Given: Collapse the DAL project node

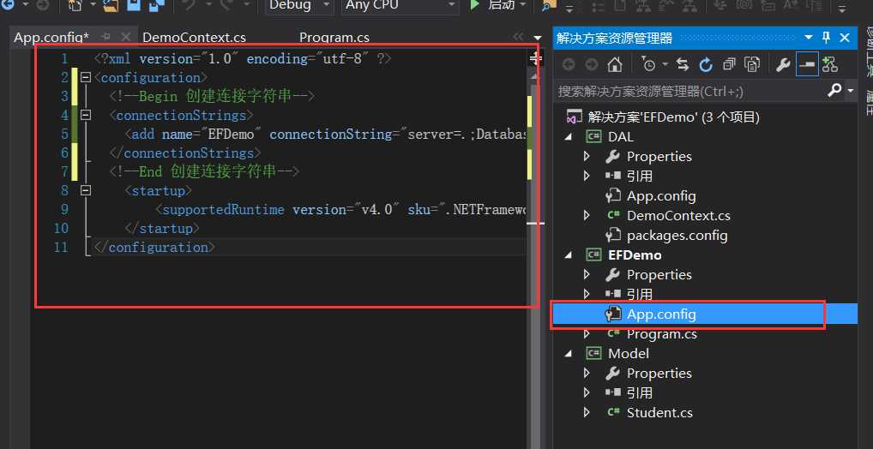Looking at the screenshot, I should click(x=569, y=137).
